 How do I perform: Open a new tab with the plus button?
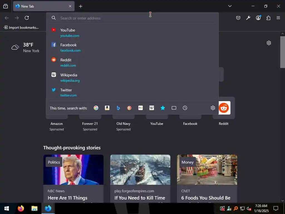point(80,6)
